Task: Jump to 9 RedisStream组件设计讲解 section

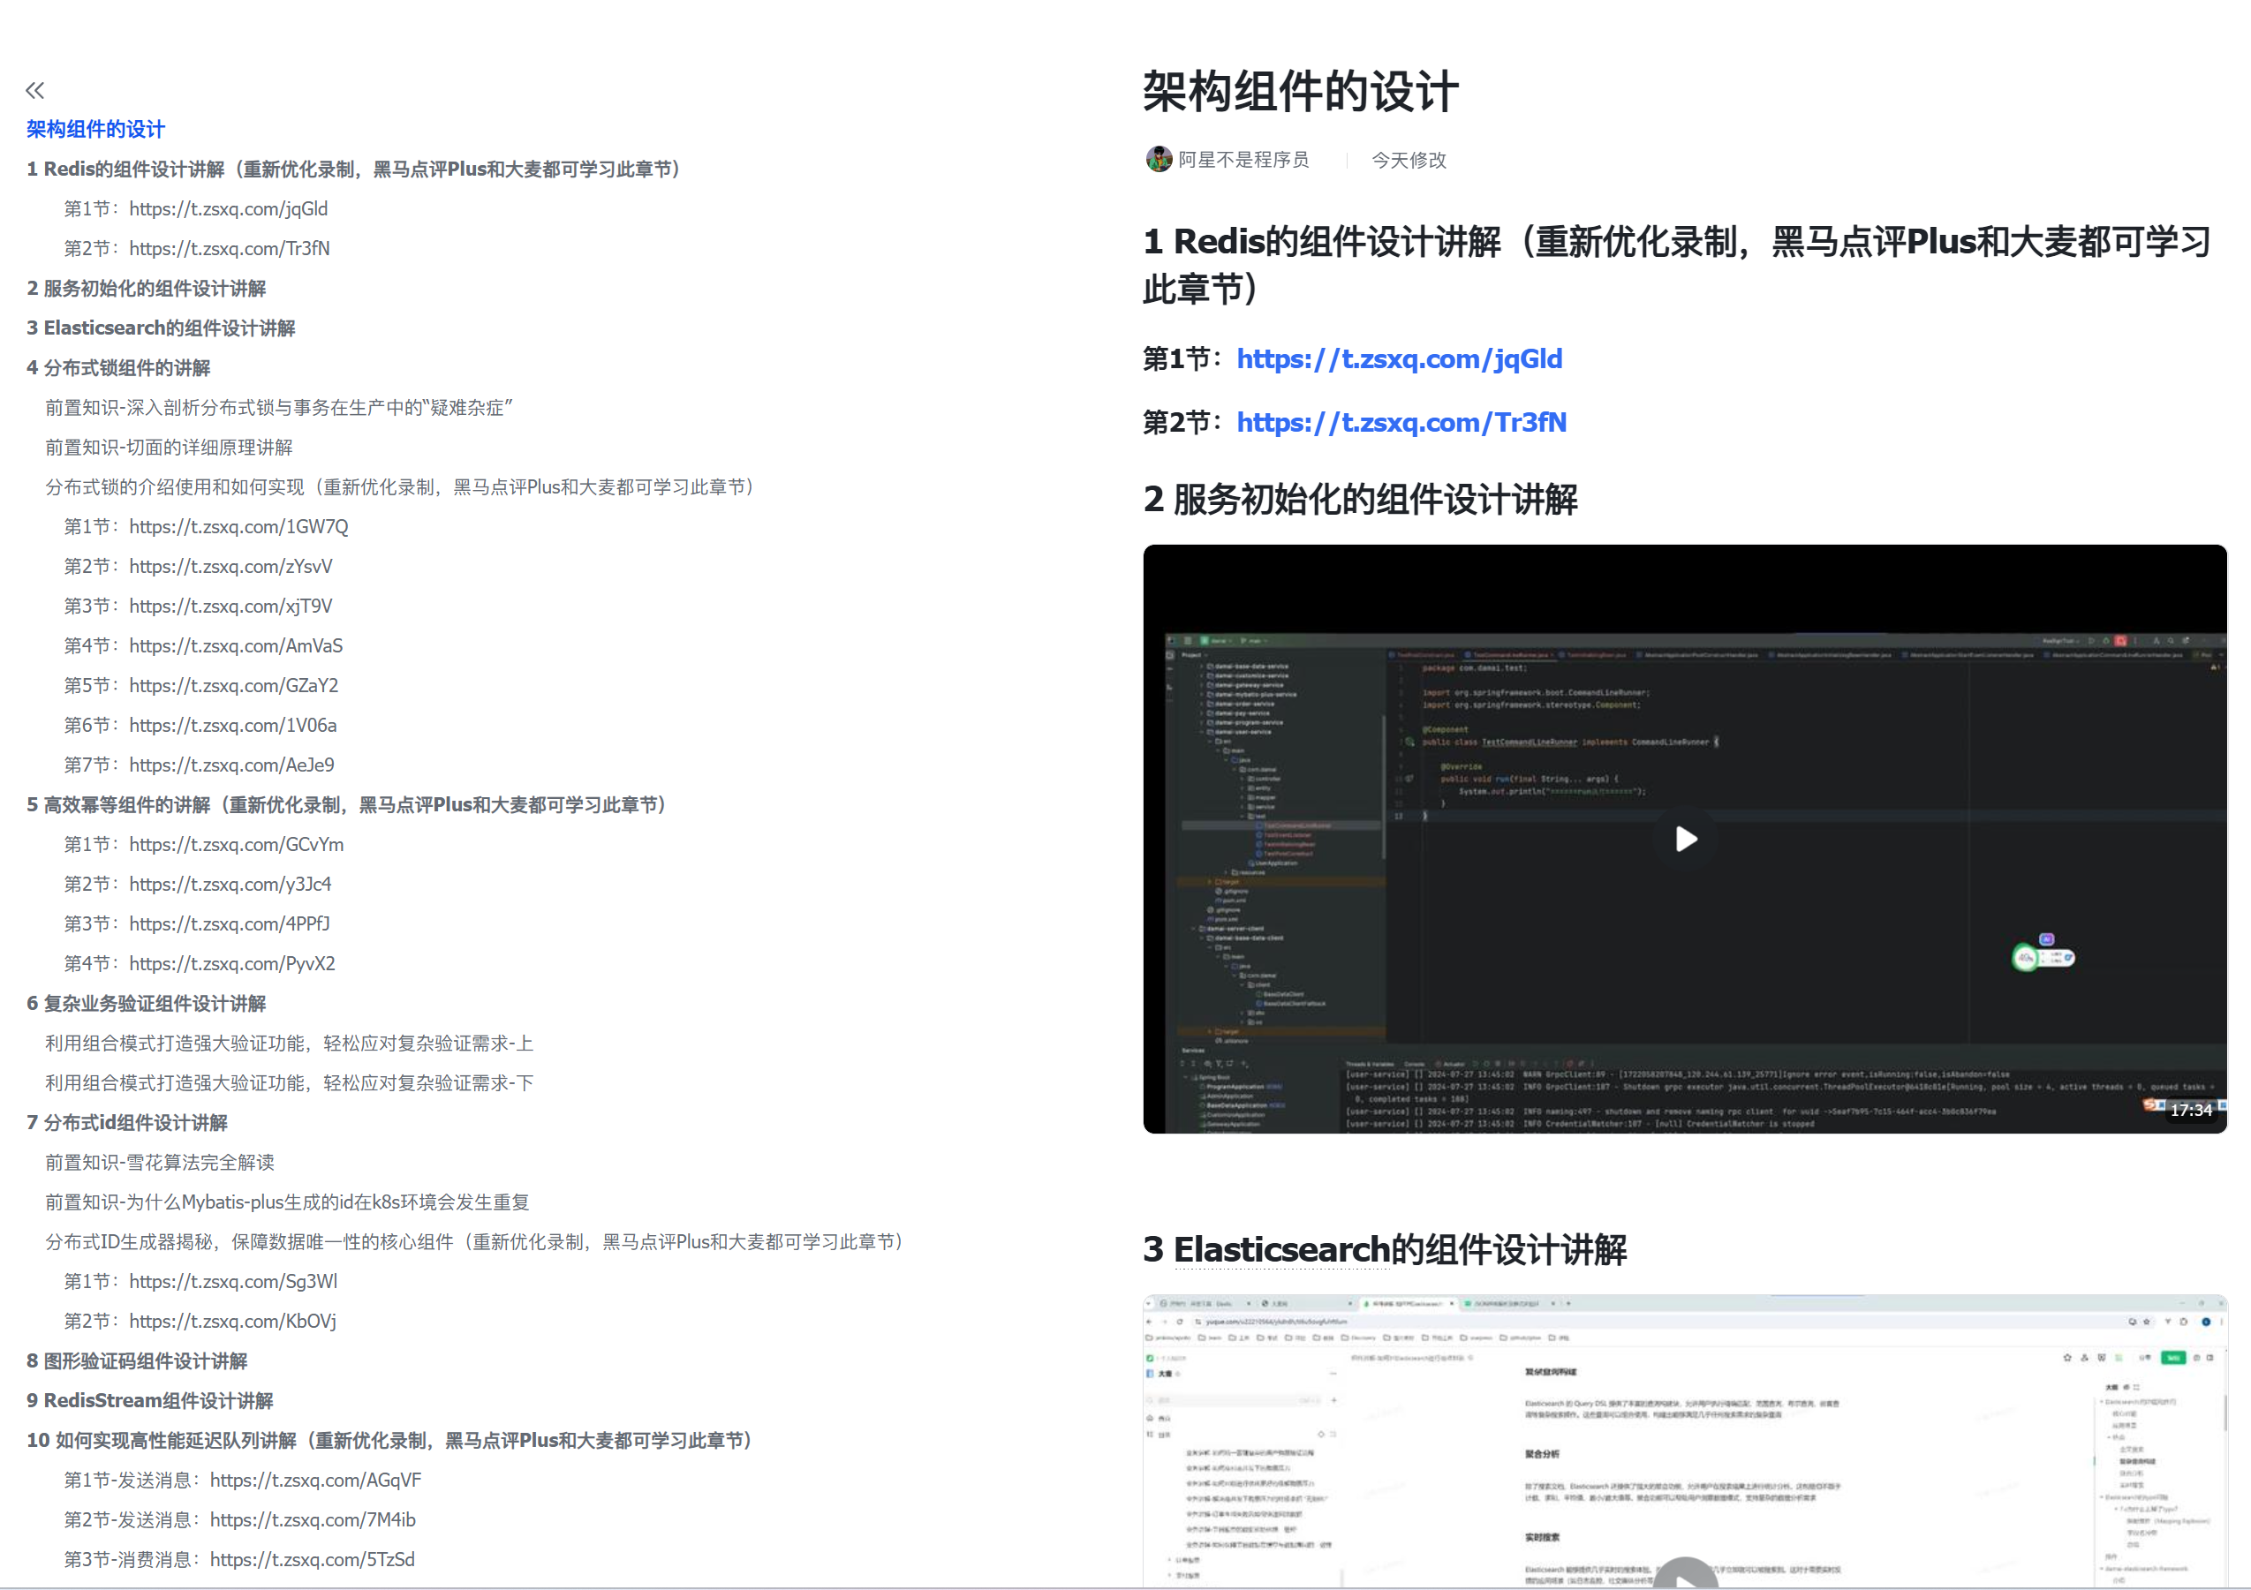Action: (x=149, y=1400)
